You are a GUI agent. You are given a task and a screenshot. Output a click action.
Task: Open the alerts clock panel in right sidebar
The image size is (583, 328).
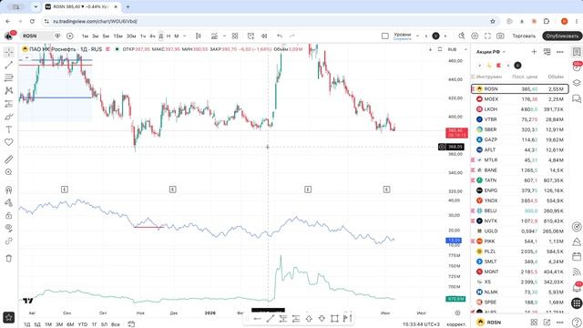tap(577, 67)
